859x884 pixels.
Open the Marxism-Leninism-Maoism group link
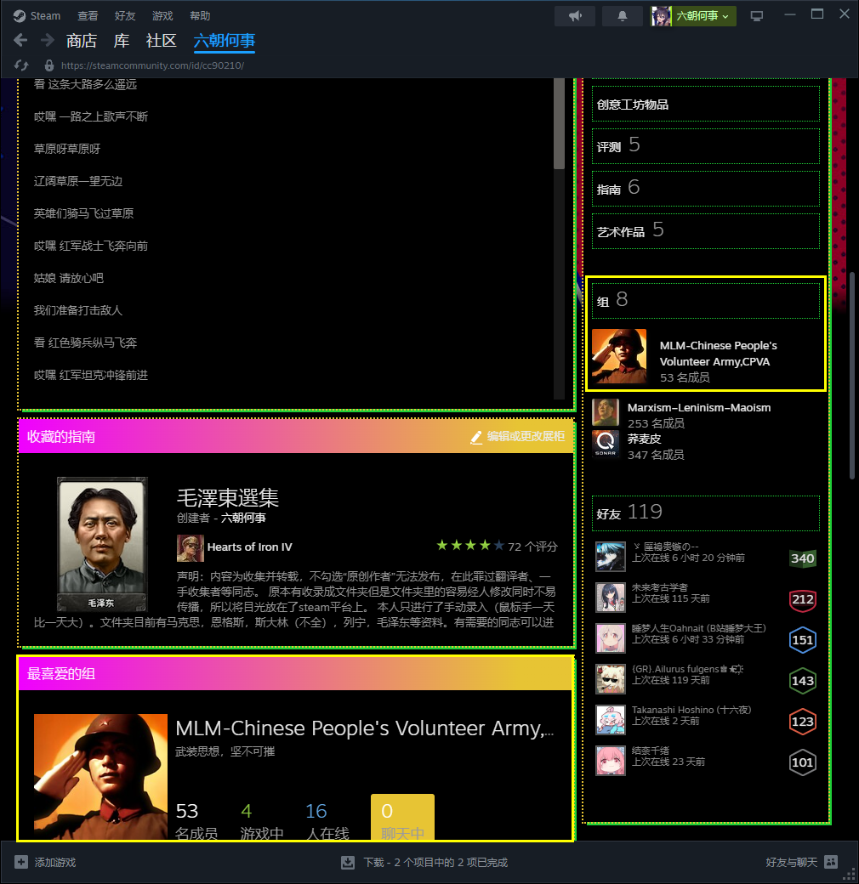[x=699, y=408]
